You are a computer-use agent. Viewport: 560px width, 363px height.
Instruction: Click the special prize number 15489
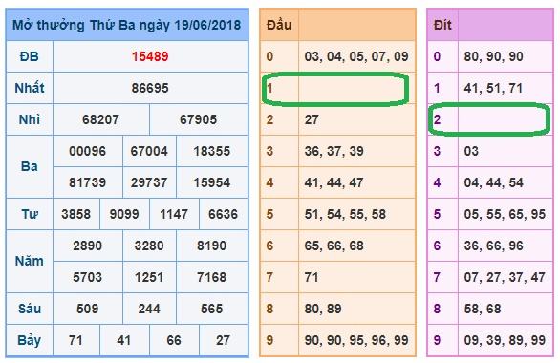tap(150, 56)
